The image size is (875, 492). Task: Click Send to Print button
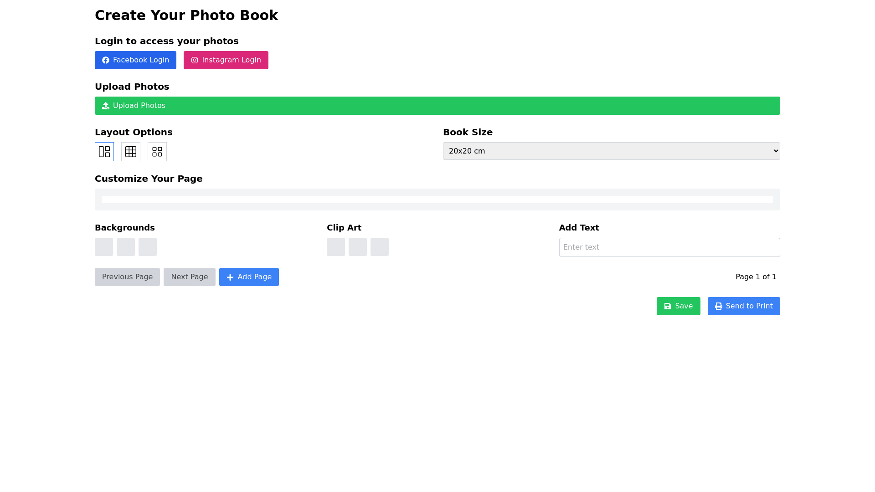(743, 306)
